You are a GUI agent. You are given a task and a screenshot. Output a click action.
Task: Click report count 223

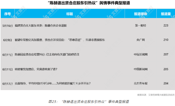pyautogui.click(x=166, y=25)
